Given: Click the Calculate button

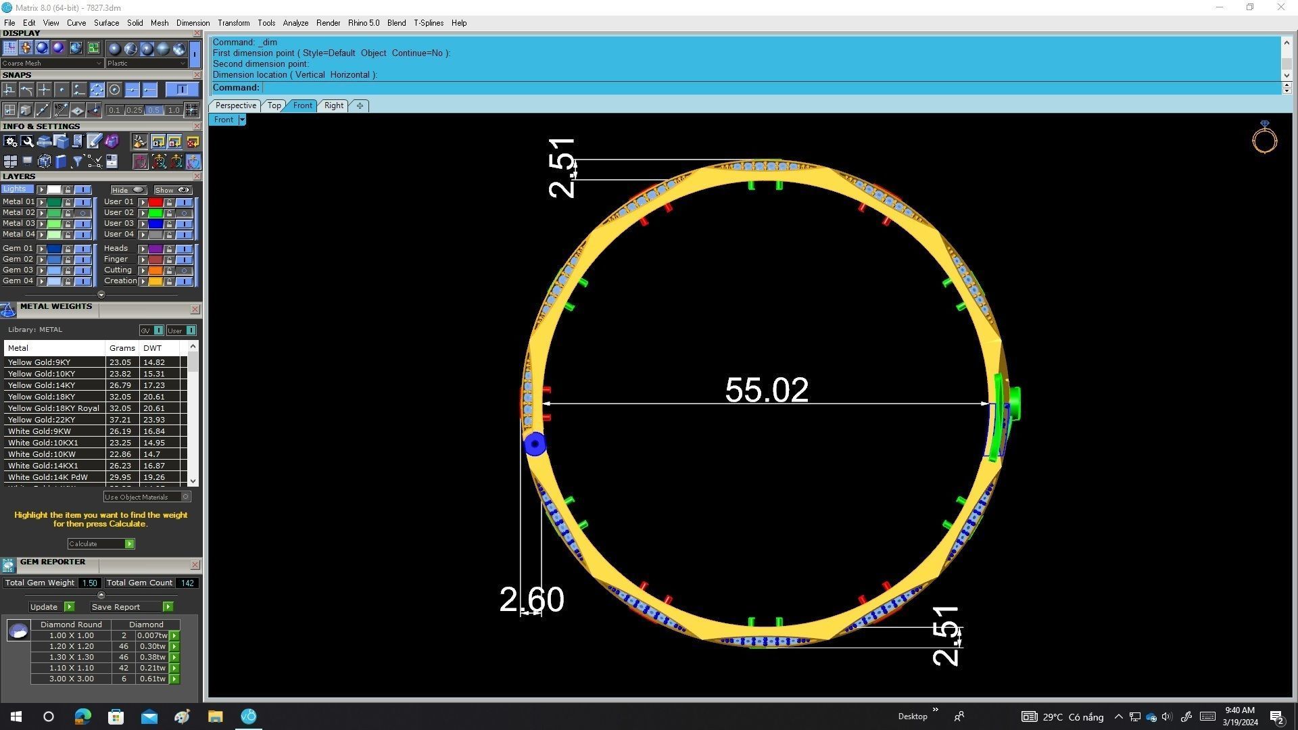Looking at the screenshot, I should pos(101,544).
